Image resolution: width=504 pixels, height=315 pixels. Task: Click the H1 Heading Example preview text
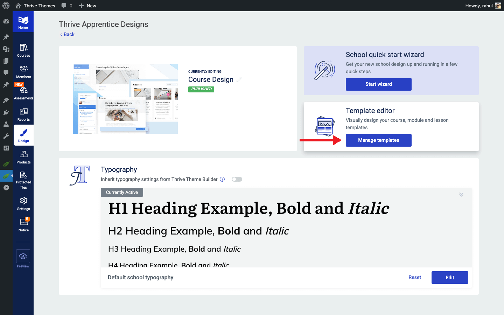click(249, 209)
